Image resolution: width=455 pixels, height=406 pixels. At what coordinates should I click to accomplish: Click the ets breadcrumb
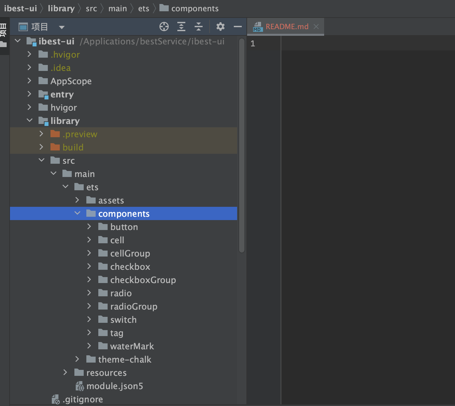[143, 9]
